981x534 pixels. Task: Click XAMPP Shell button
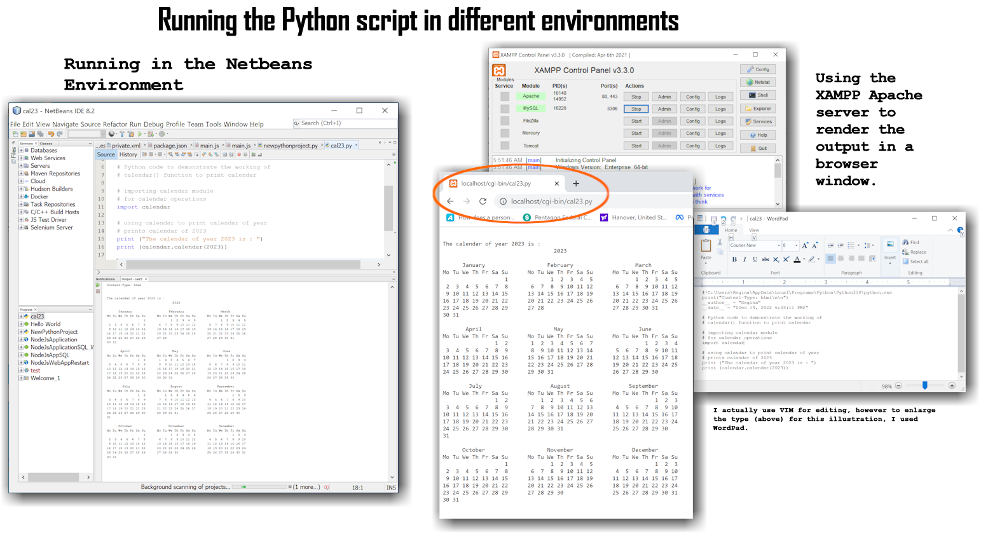pyautogui.click(x=758, y=95)
